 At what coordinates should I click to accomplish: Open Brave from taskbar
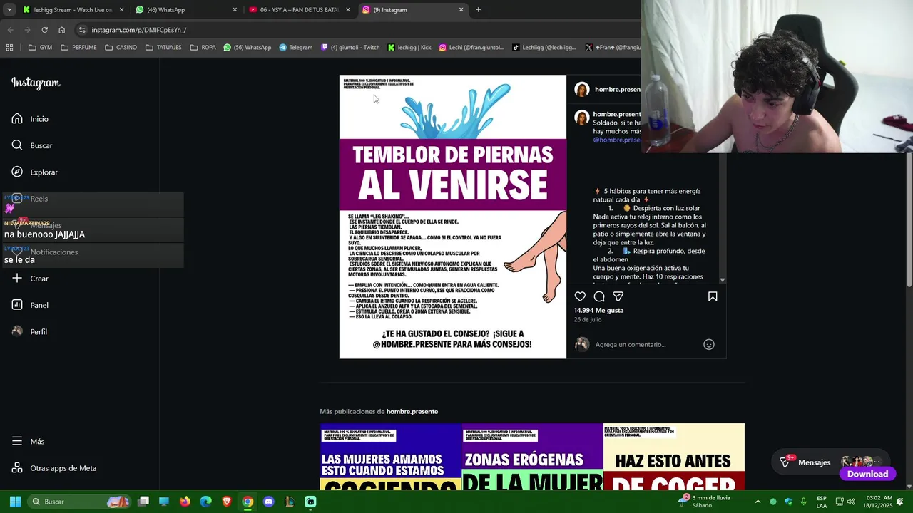pos(227,502)
